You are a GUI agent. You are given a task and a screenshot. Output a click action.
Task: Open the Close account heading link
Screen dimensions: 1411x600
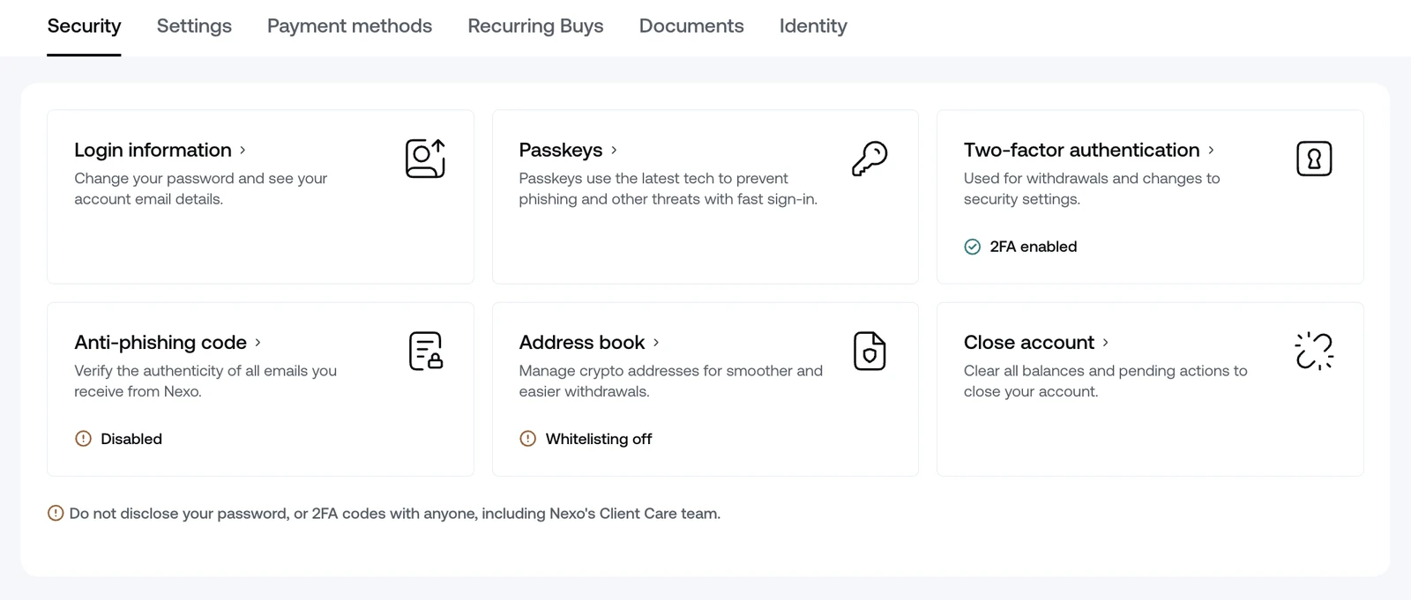1029,342
